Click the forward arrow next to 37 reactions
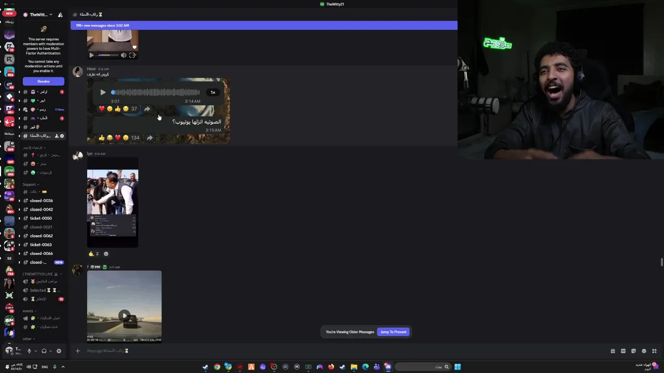The width and height of the screenshot is (664, 373). pos(147,109)
